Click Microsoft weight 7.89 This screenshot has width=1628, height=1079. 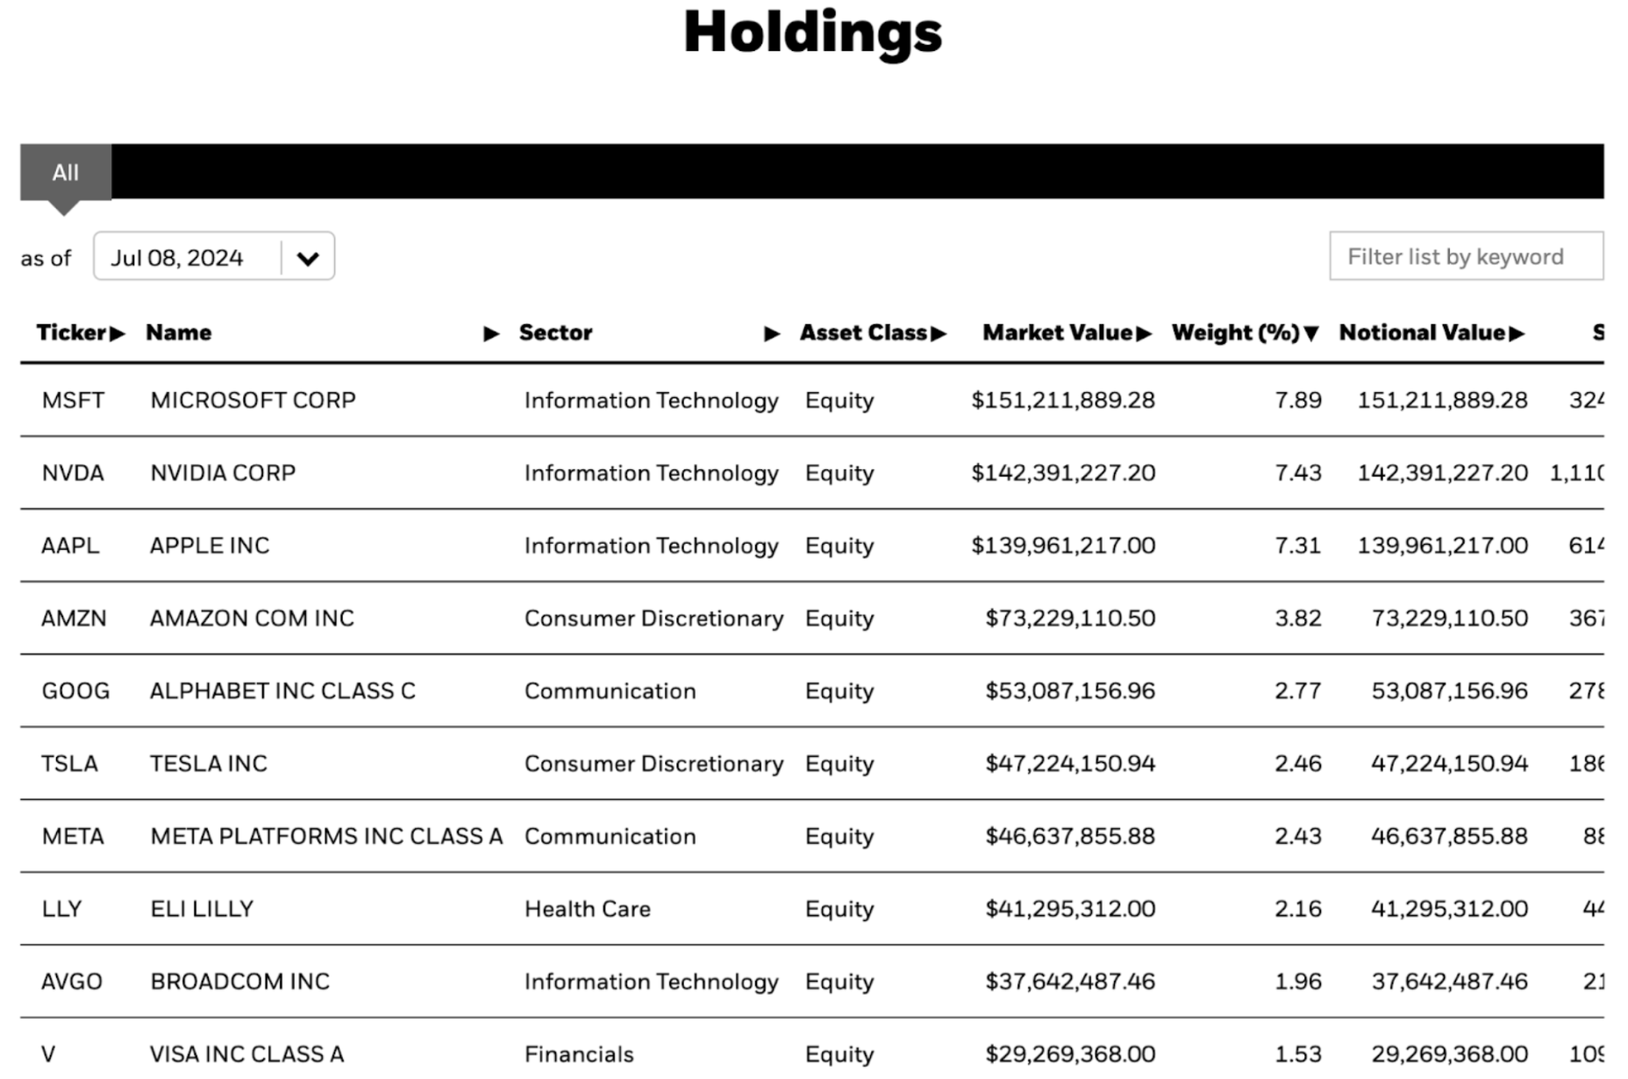pos(1298,401)
